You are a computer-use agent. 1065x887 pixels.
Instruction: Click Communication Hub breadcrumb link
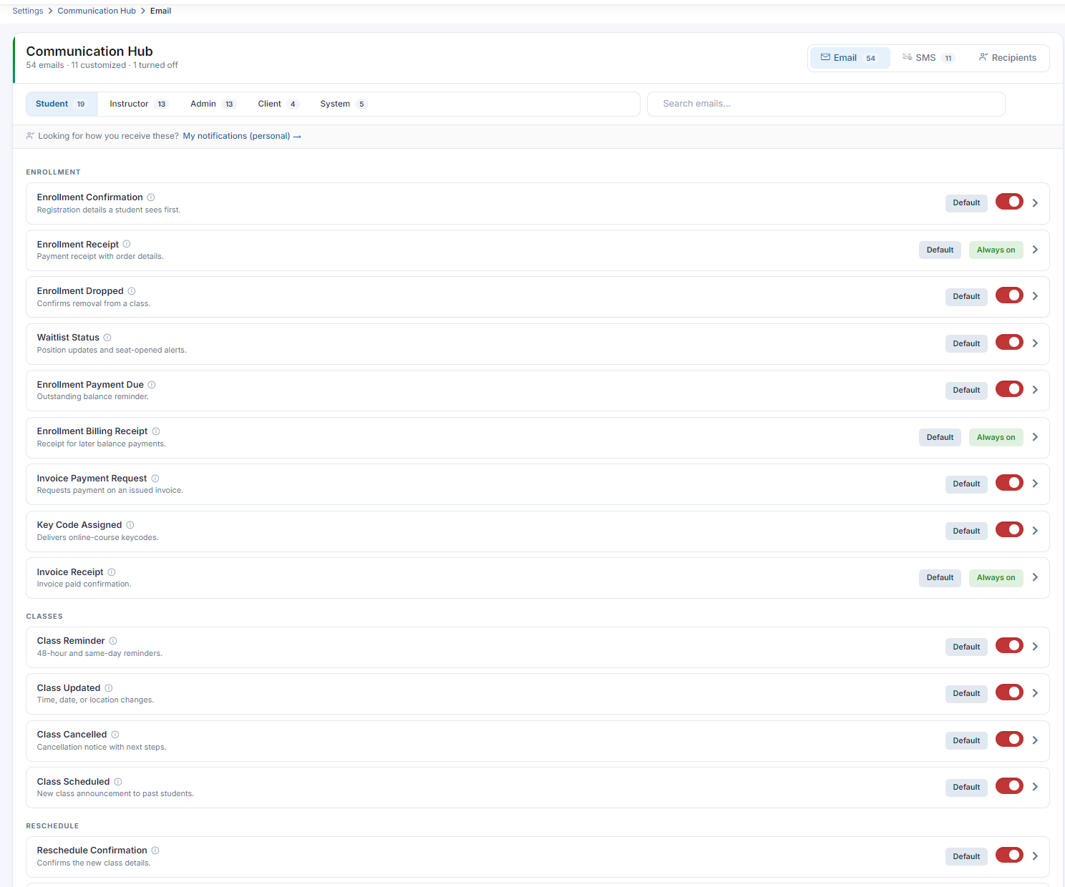pos(97,11)
